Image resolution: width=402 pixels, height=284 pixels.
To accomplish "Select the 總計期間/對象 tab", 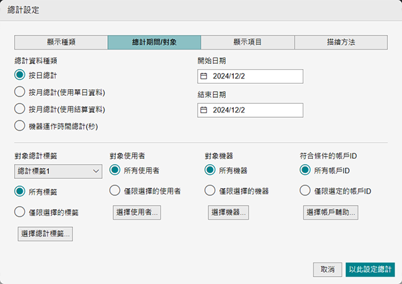I will (x=154, y=42).
